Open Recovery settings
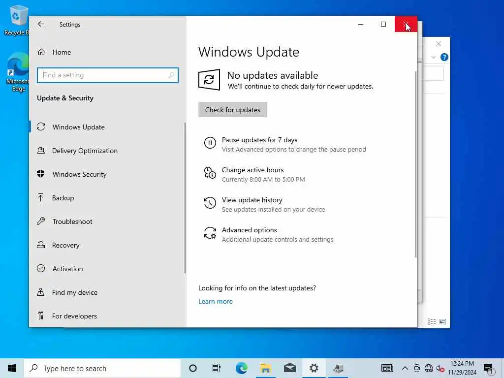Screen dimensions: 504x378 point(65,245)
